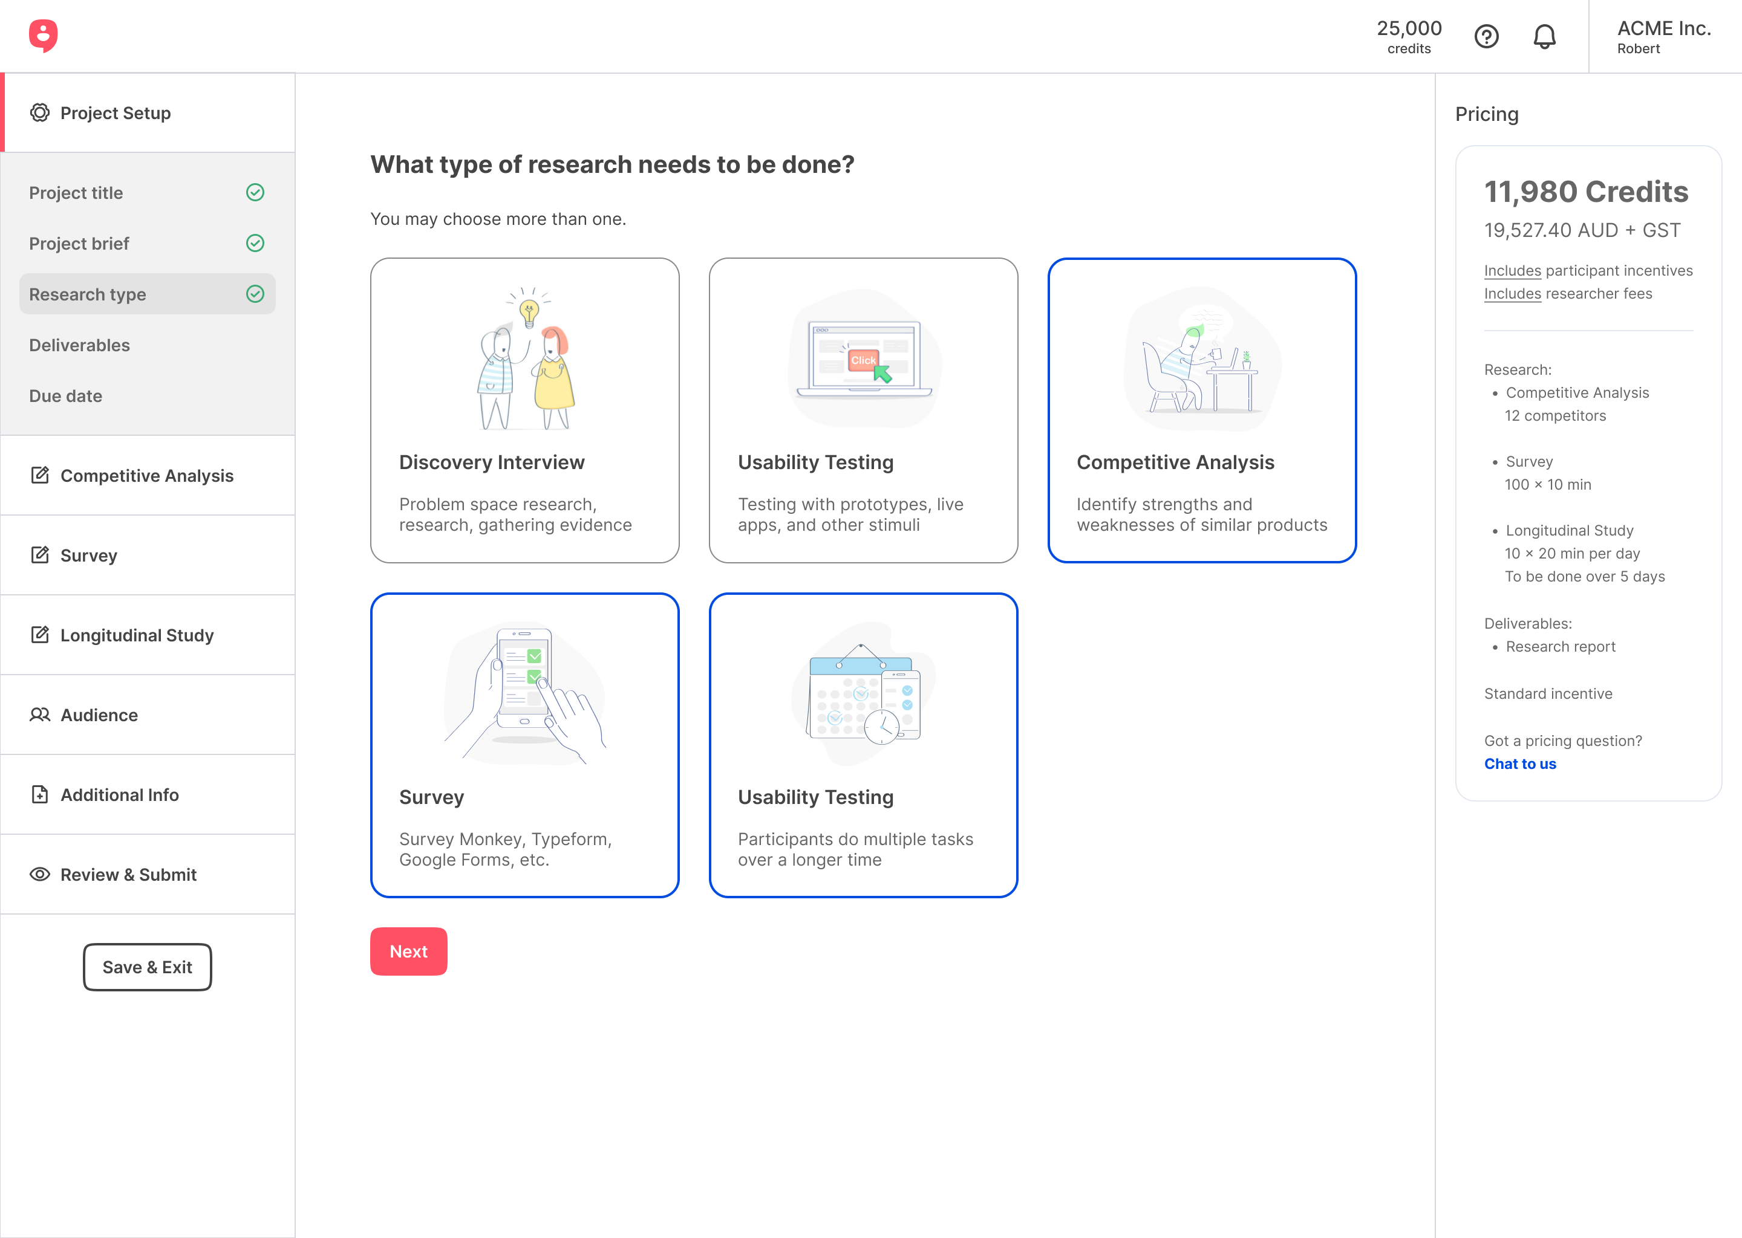
Task: Click the help question mark icon
Action: coord(1486,37)
